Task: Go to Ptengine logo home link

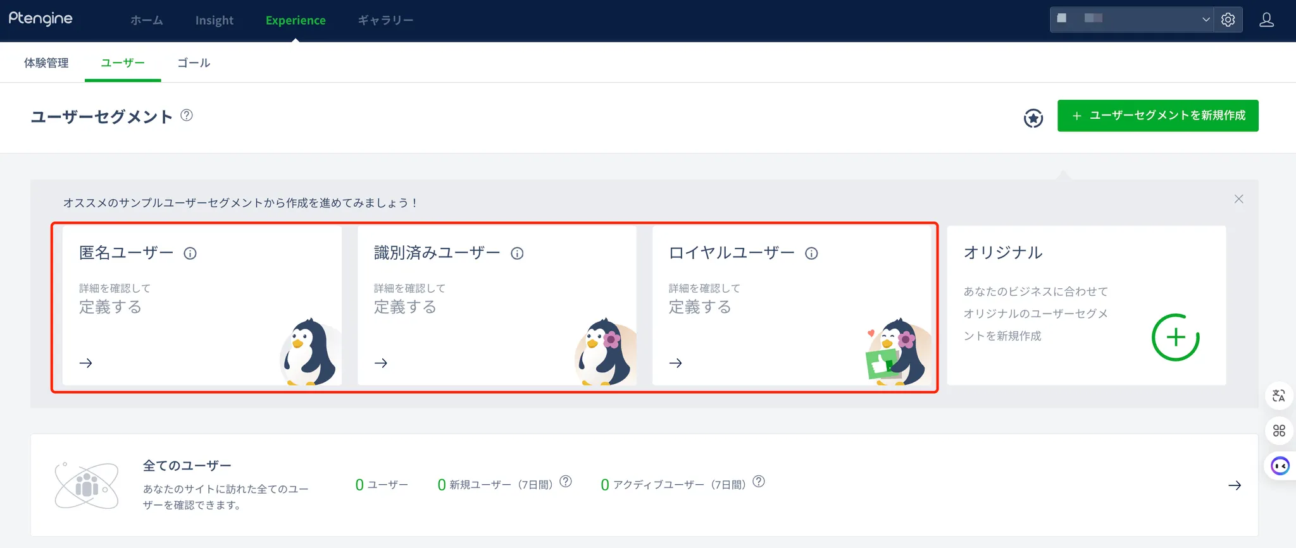Action: (x=40, y=19)
